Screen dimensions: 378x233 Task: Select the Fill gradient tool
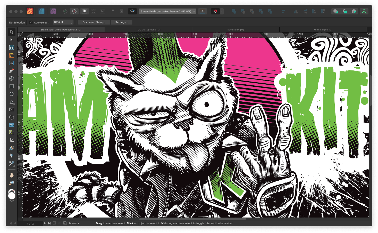coord(12,148)
